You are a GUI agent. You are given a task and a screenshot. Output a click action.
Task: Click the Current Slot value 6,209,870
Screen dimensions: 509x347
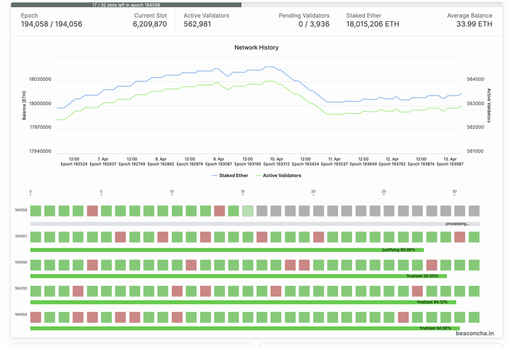tap(150, 24)
